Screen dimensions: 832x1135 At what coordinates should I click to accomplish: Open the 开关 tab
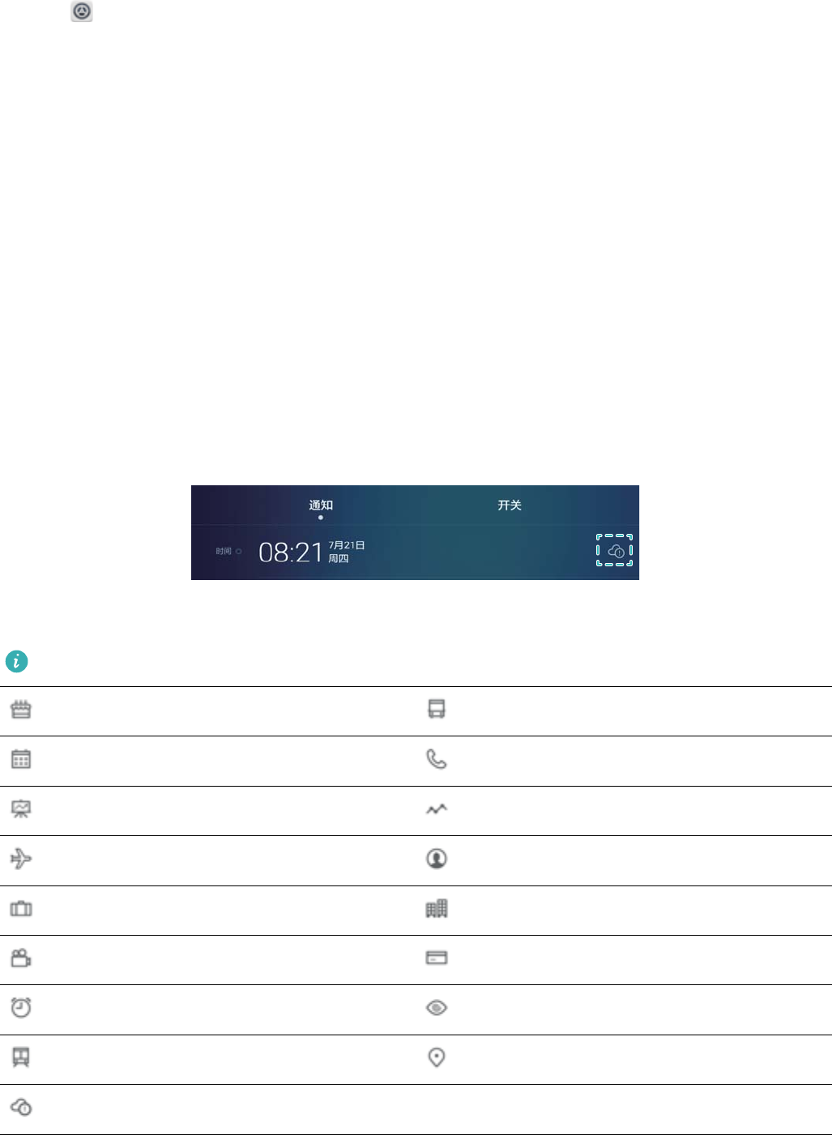[x=510, y=506]
